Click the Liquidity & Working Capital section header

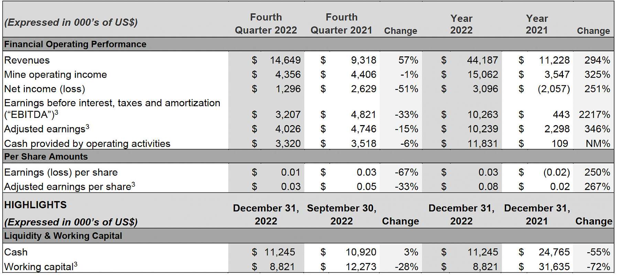tap(63, 236)
